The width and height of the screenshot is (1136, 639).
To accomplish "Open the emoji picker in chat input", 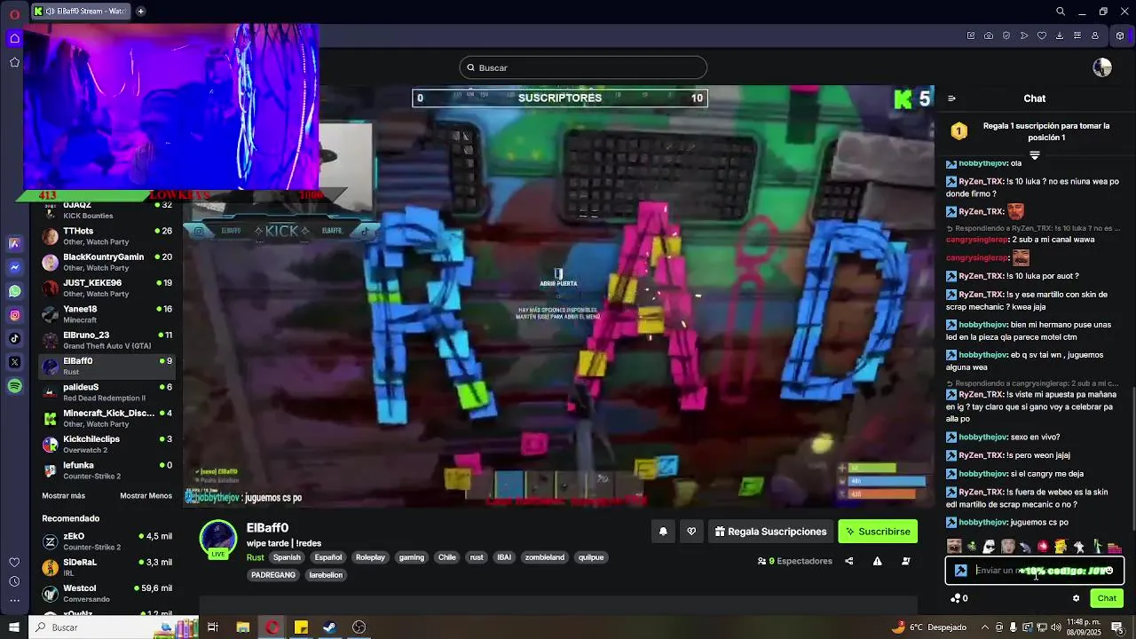I will pos(1109,571).
